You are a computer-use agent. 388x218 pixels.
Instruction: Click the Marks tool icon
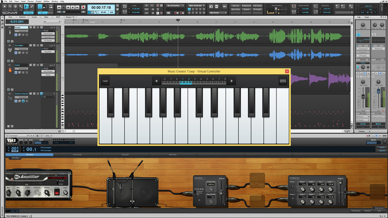(x=51, y=7)
